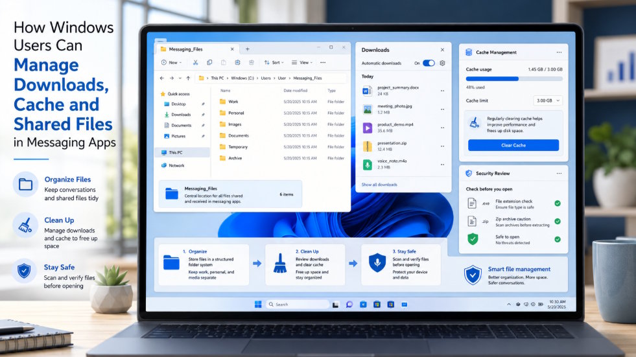The image size is (636, 357).
Task: Open the Cache Management three-dot menu
Action: click(x=559, y=52)
